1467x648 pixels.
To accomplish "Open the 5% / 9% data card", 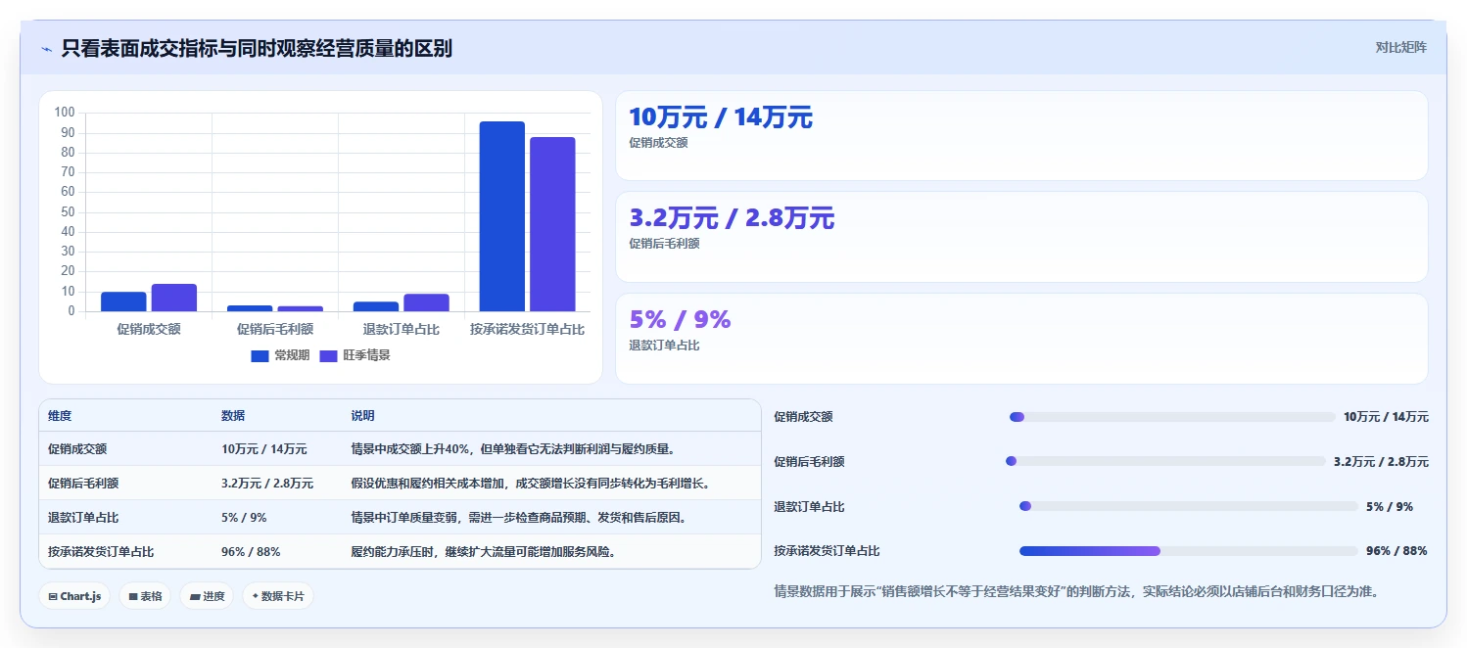I will coord(1021,339).
